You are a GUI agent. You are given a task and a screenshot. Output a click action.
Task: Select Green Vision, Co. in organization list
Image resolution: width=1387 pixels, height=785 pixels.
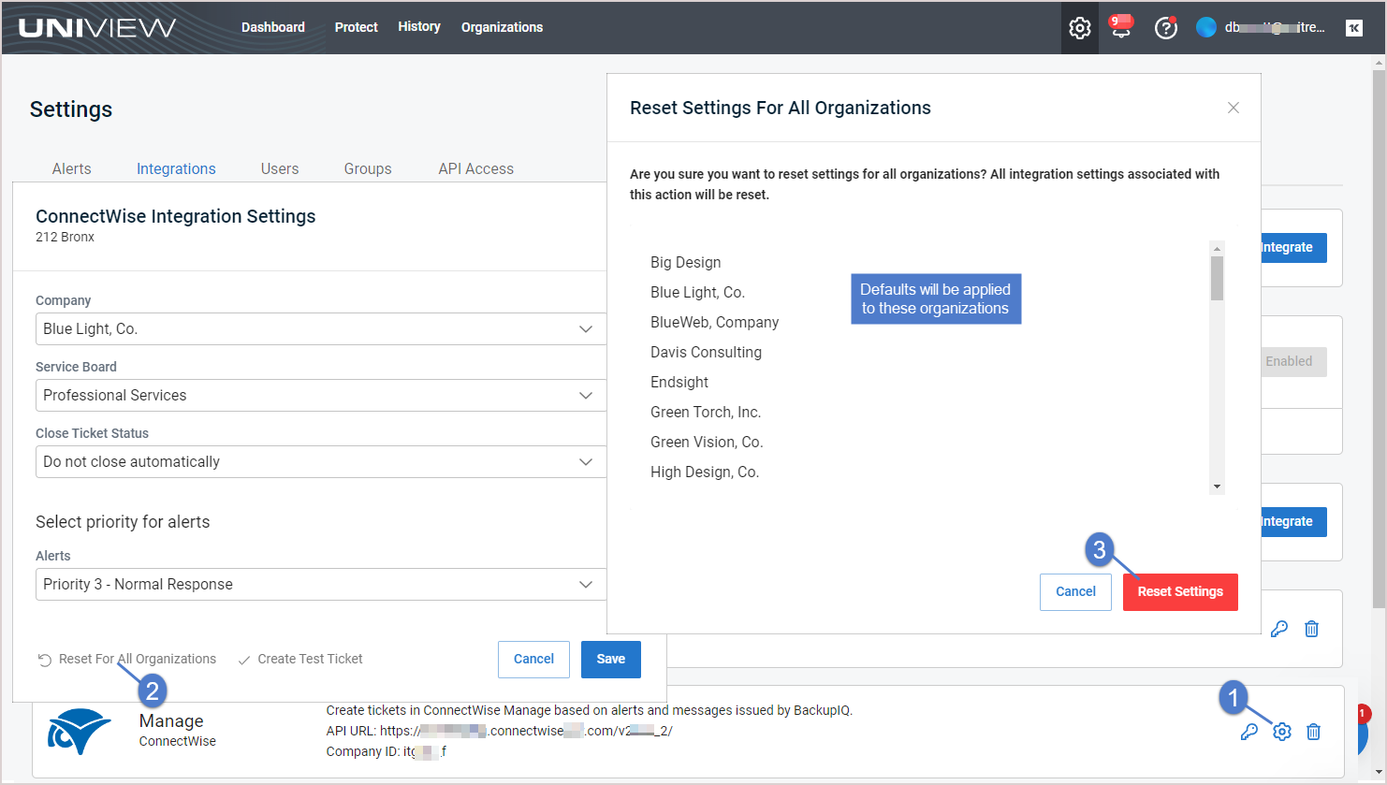click(x=707, y=443)
